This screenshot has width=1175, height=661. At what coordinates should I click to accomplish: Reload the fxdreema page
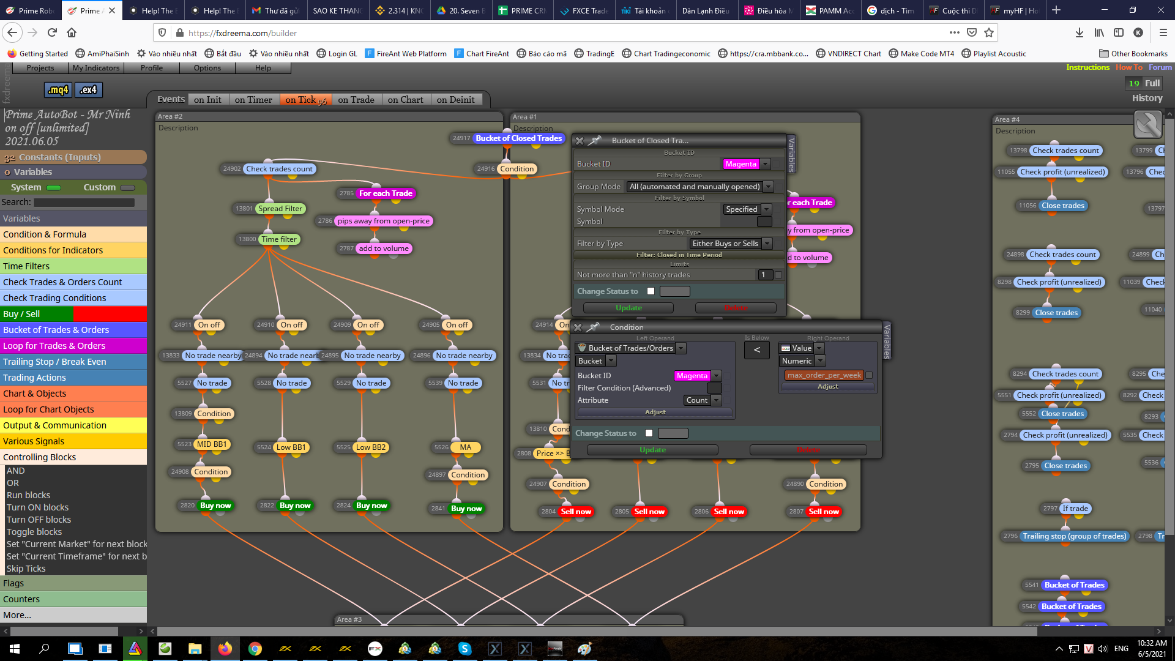pos(52,32)
